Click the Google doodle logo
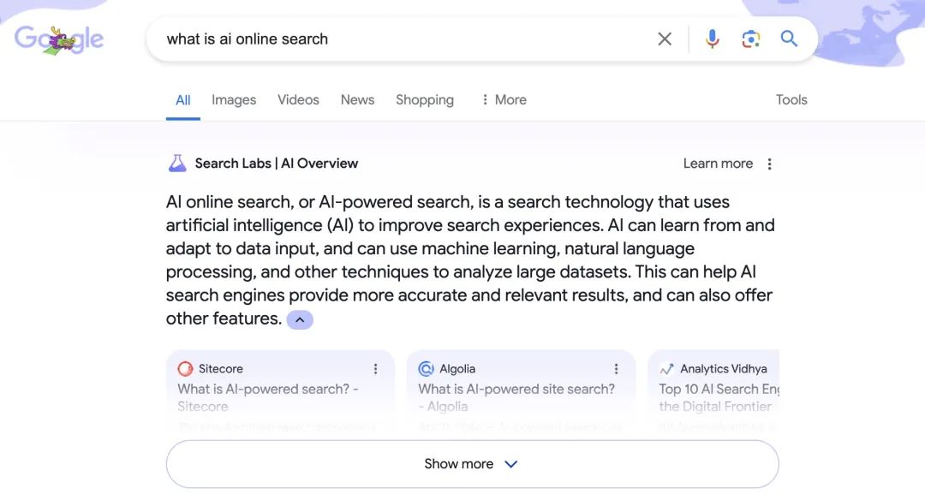The height and width of the screenshot is (500, 925). click(x=59, y=39)
